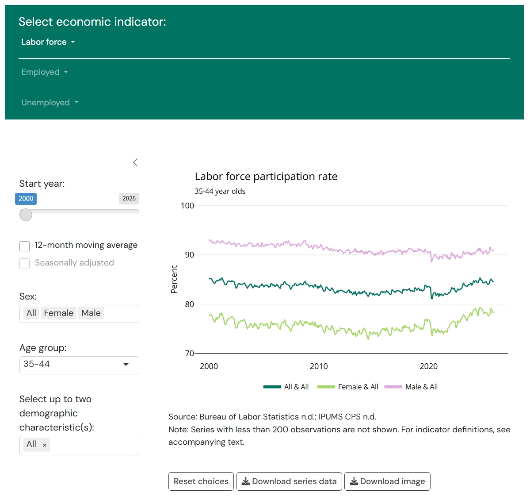
Task: Check the Seasonally adjusted checkbox
Action: point(25,264)
